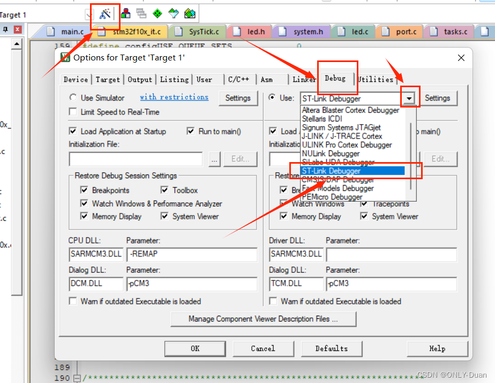Uncheck the Toolbox checkbox
The width and height of the screenshot is (495, 383).
[165, 190]
